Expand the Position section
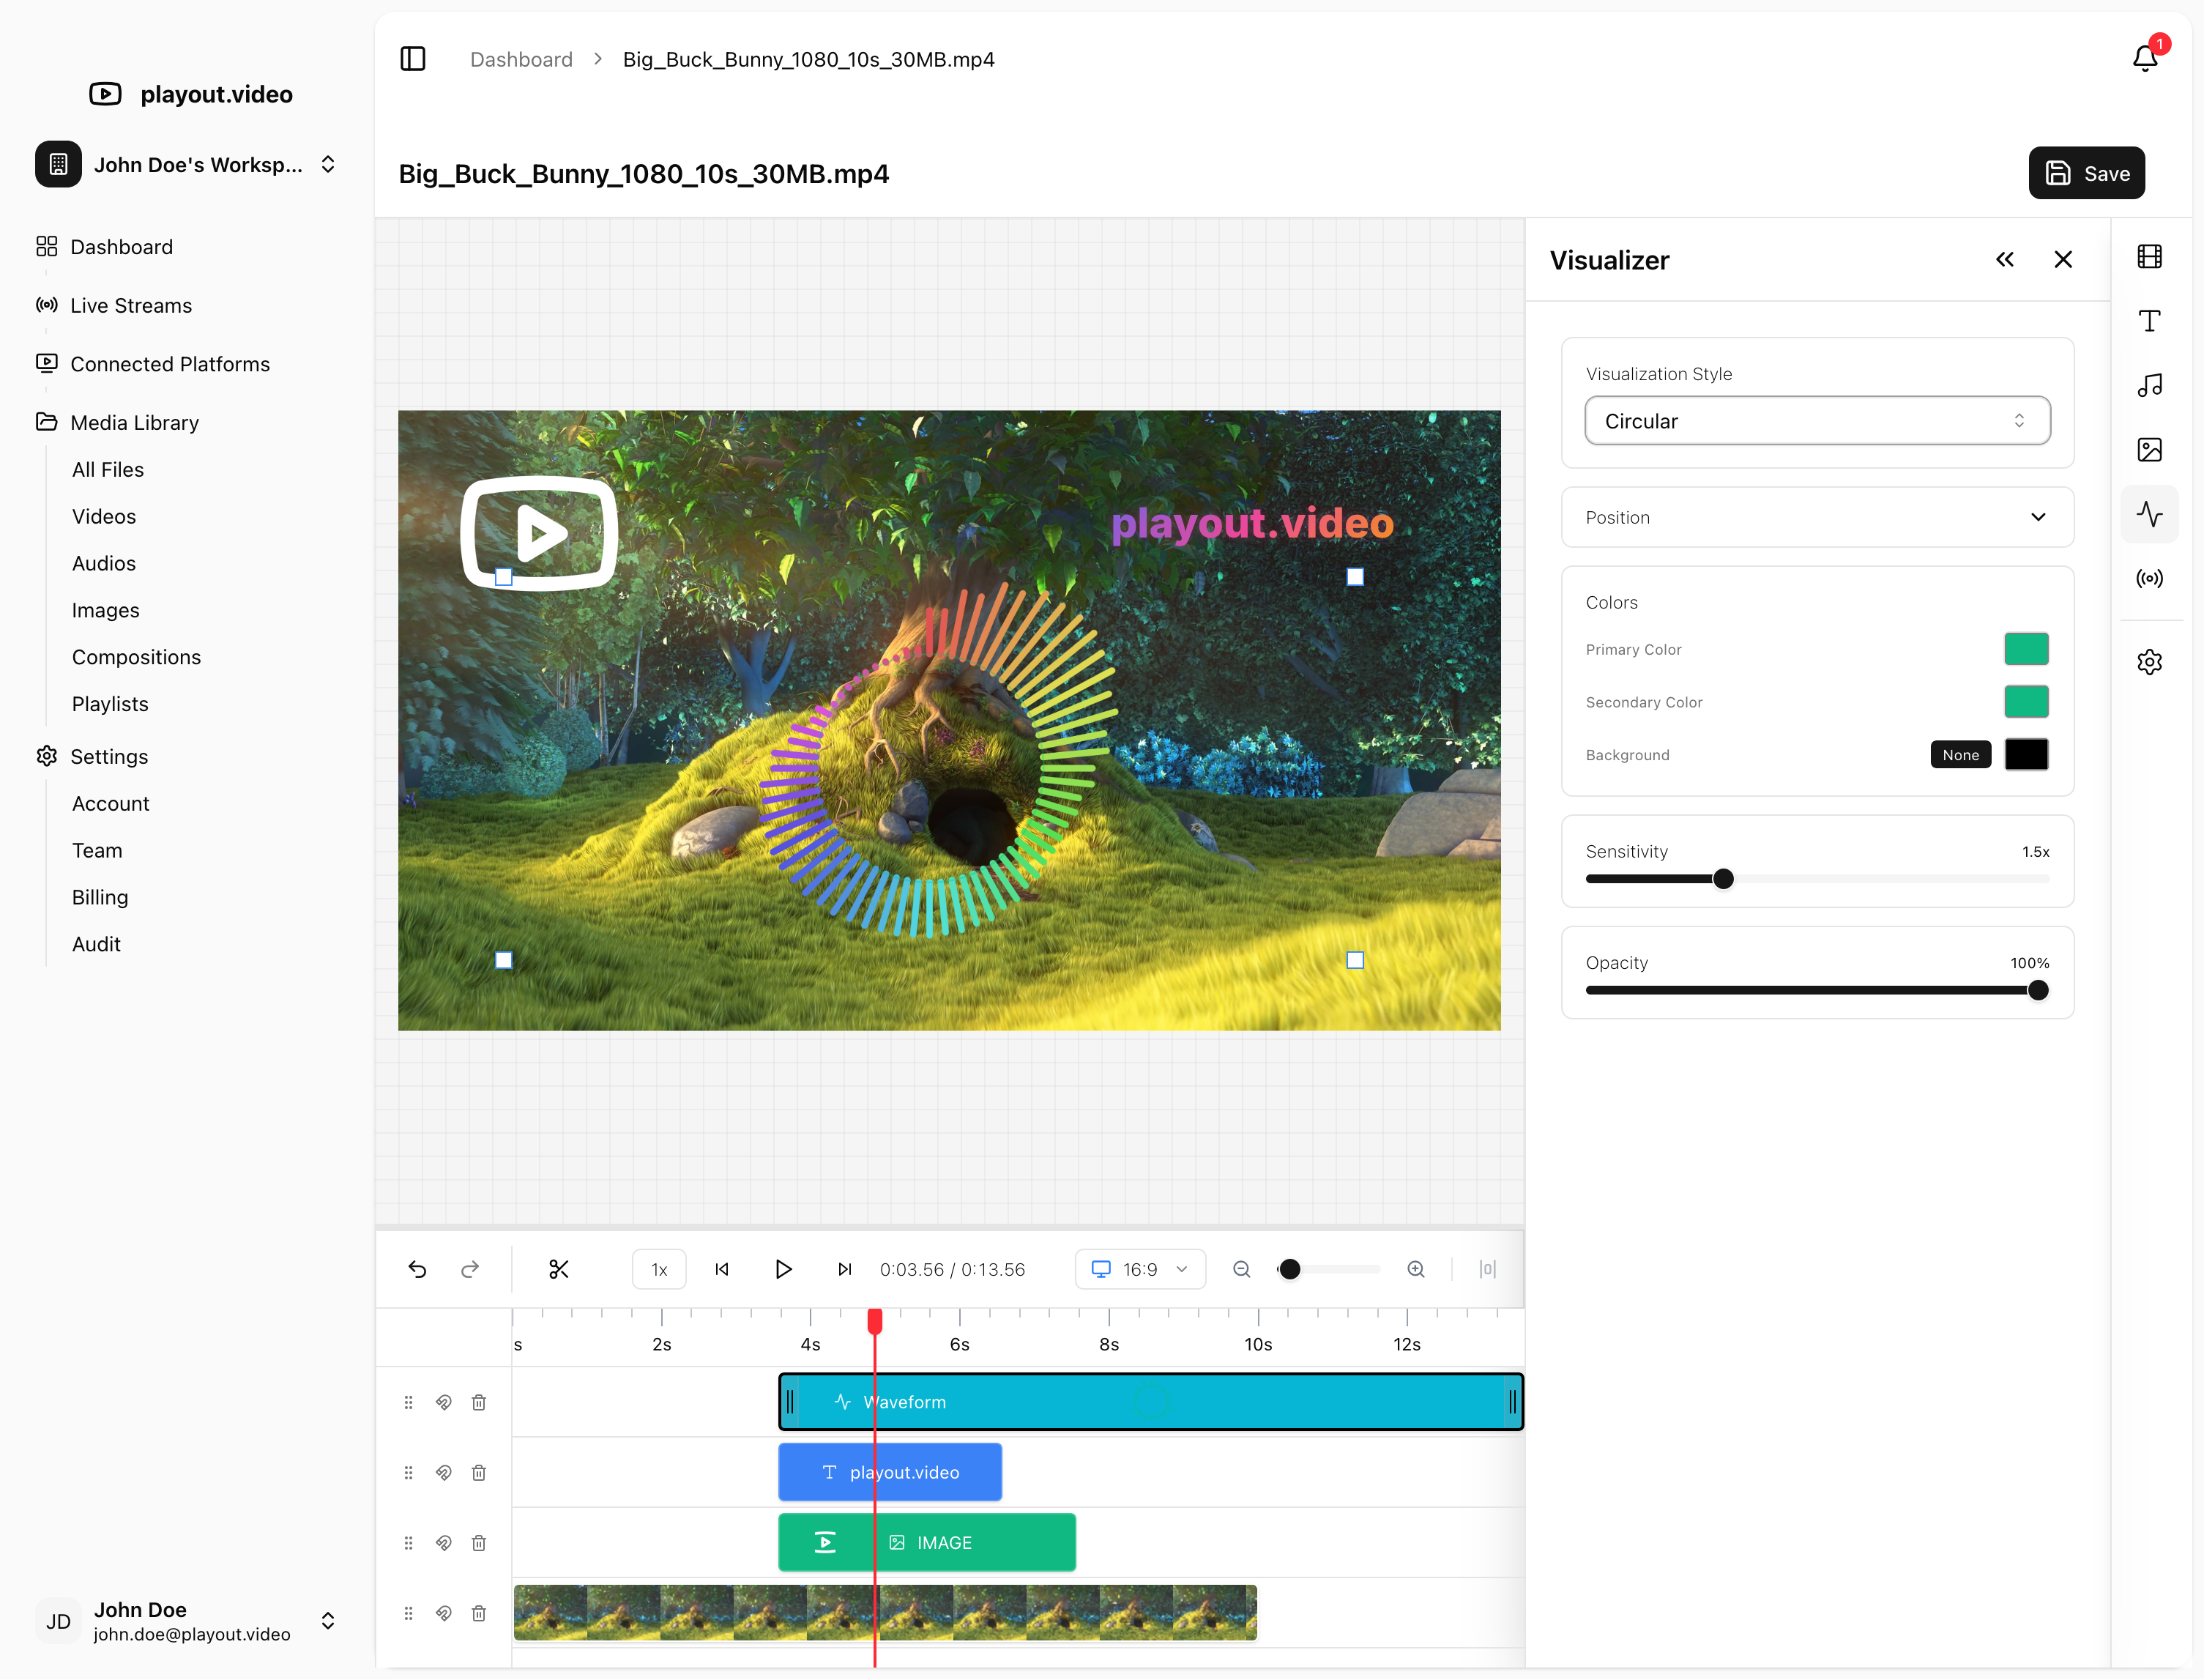The image size is (2204, 1680). click(x=1816, y=517)
